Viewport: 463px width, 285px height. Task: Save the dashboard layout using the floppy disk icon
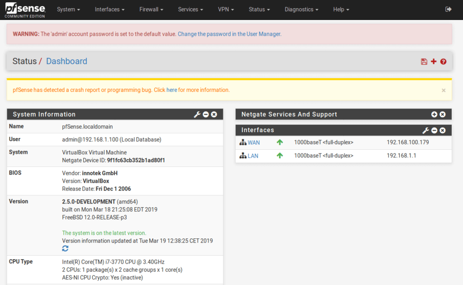point(424,61)
